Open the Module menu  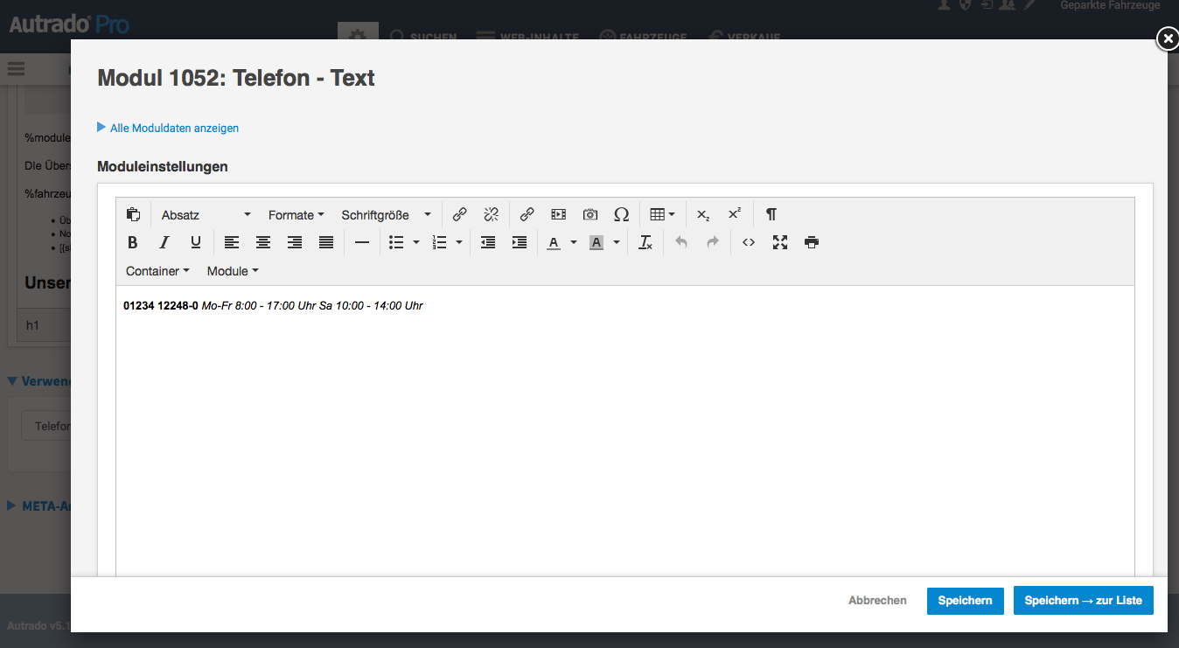[232, 271]
